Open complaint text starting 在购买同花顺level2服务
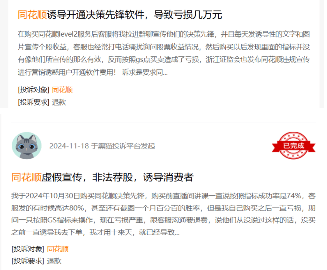 [x=164, y=53]
